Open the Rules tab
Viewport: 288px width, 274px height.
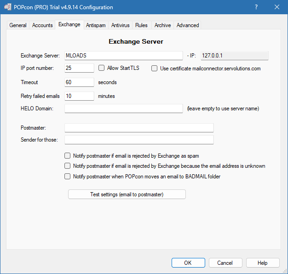pyautogui.click(x=141, y=25)
